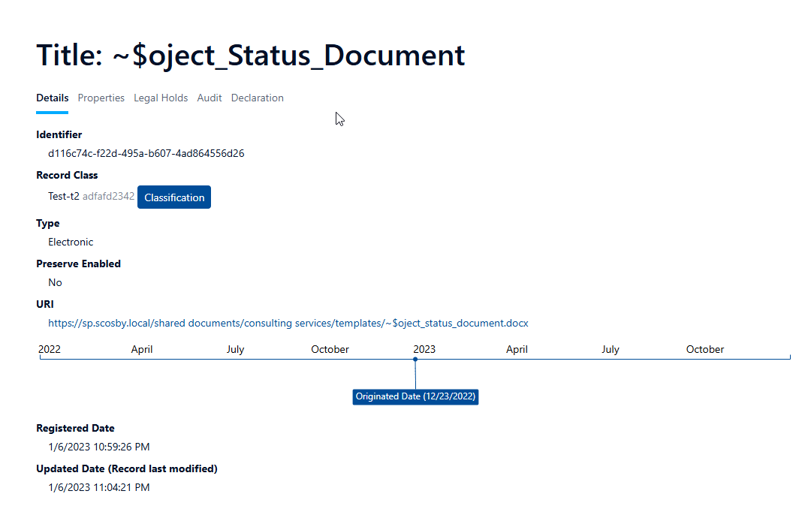Click the Identifier GUID value
Image resolution: width=811 pixels, height=512 pixels.
146,153
